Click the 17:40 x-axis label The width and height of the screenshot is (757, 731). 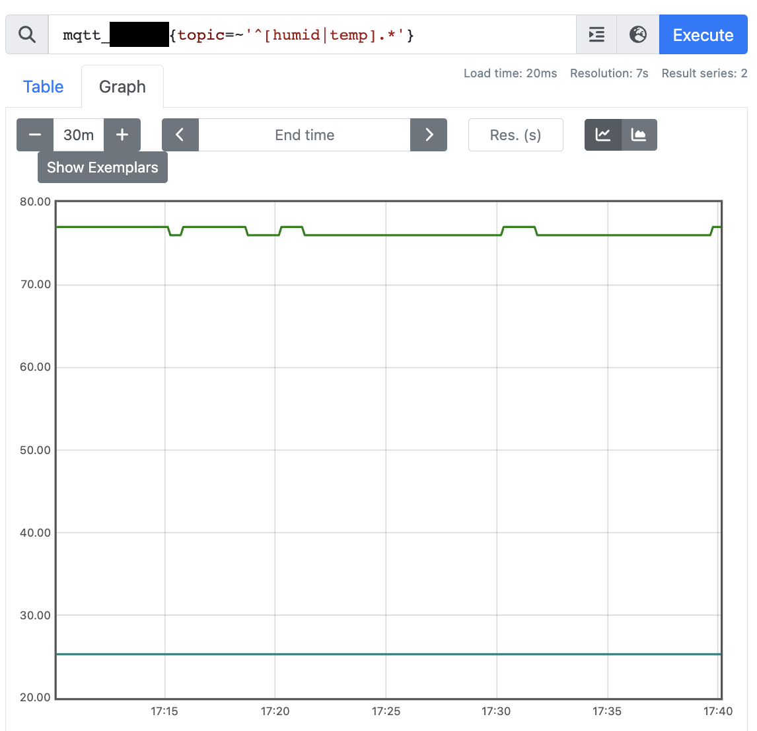[x=718, y=711]
